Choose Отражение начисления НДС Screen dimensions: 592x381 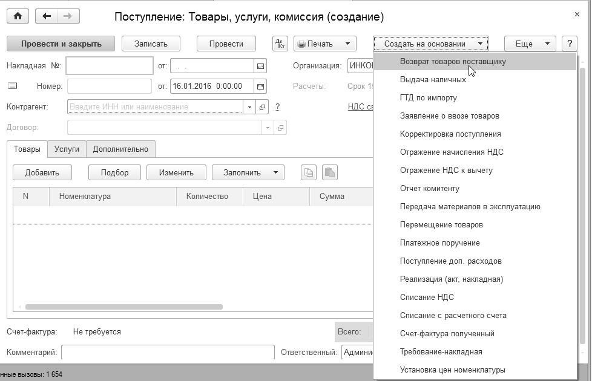[475, 152]
